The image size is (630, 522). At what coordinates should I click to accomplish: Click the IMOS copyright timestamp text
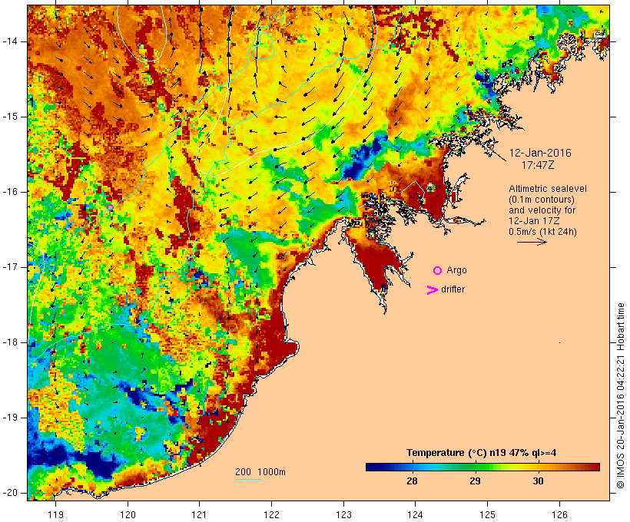[x=621, y=396]
